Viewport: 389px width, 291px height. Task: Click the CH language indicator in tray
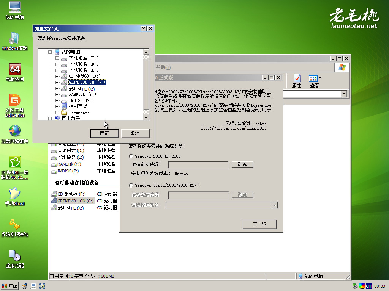click(x=368, y=286)
